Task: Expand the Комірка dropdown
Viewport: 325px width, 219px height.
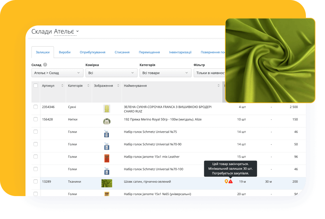Action: [x=111, y=73]
